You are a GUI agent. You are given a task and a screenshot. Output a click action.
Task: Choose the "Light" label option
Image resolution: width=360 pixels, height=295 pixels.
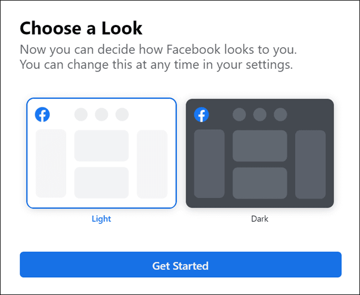(x=101, y=218)
